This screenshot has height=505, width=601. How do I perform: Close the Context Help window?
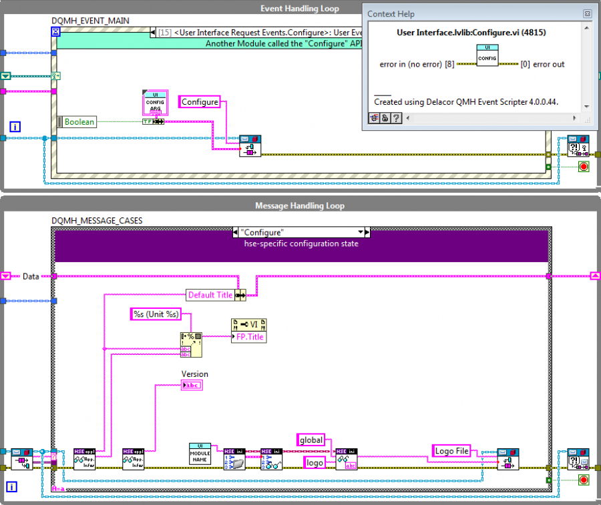click(x=587, y=14)
